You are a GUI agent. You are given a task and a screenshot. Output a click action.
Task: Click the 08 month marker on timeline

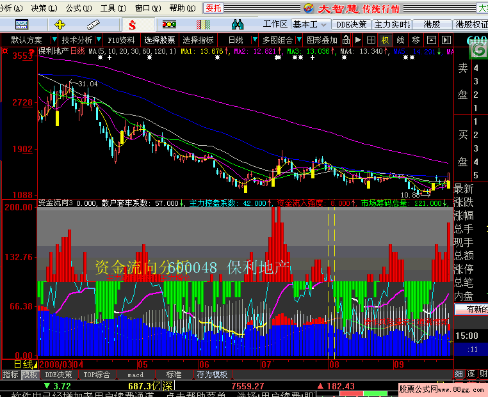coord(334,364)
